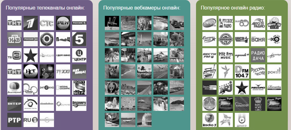Launch the Sony Sci-Fi channel
This screenshot has height=130, width=291.
(79, 87)
